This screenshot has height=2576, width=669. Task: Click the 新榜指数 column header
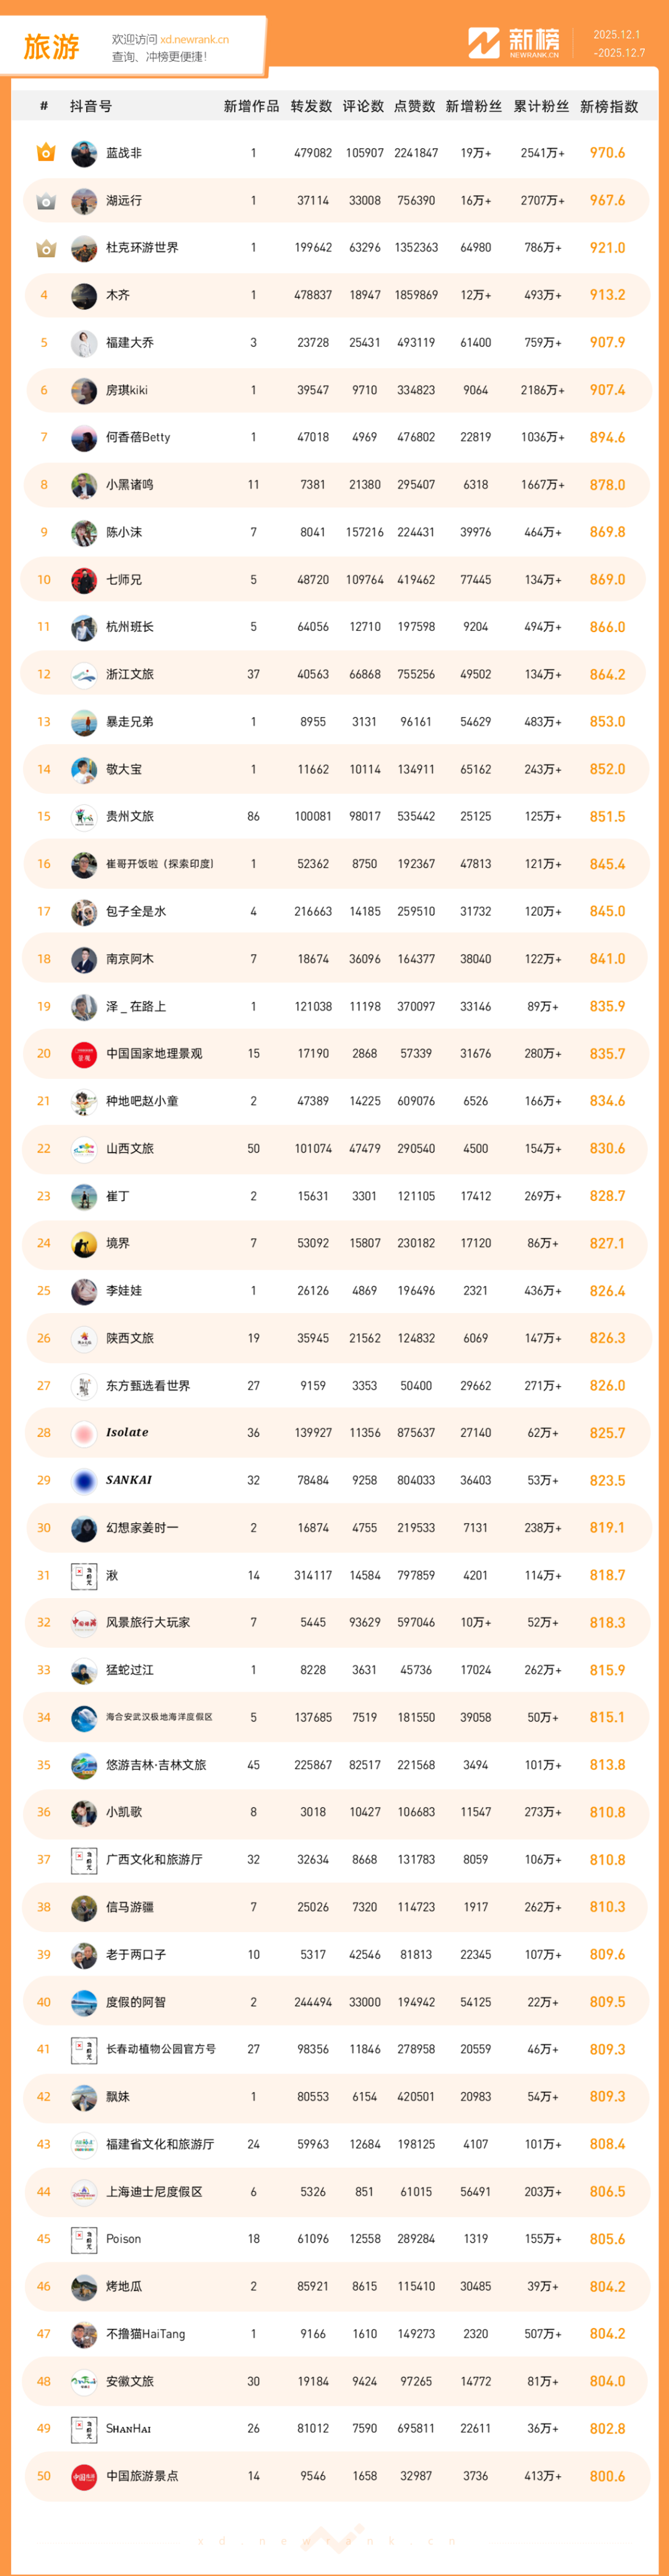click(x=608, y=107)
